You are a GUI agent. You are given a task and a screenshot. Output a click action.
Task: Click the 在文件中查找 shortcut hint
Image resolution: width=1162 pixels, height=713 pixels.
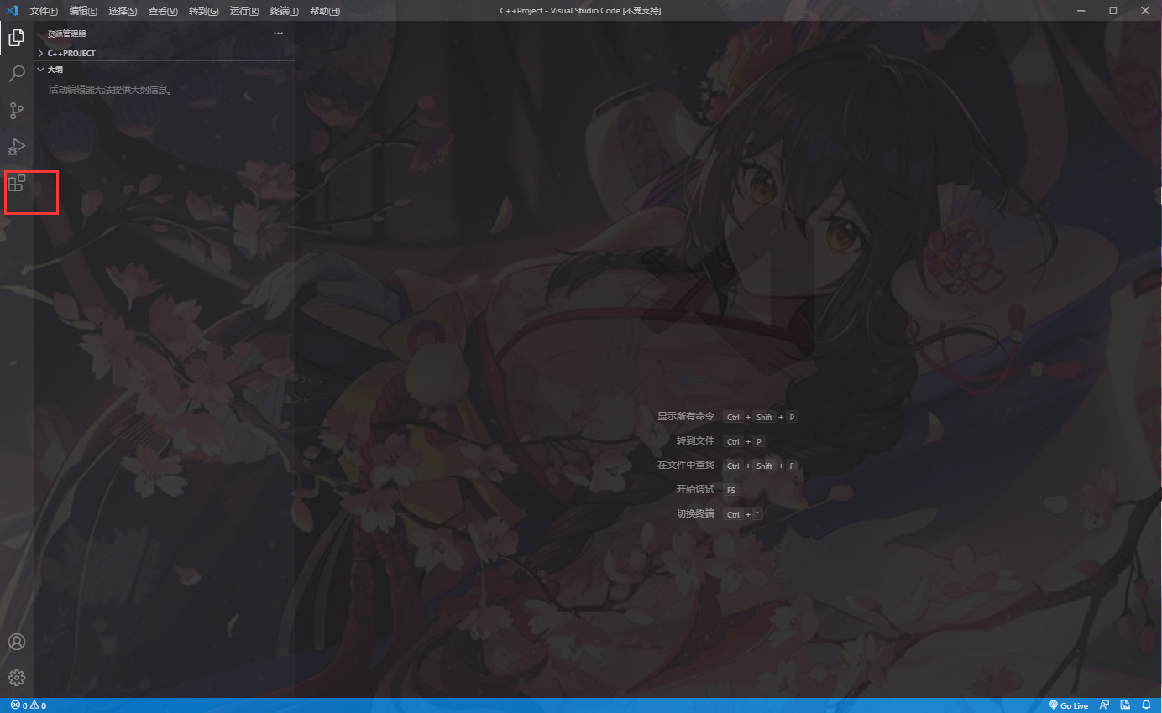[x=686, y=465]
